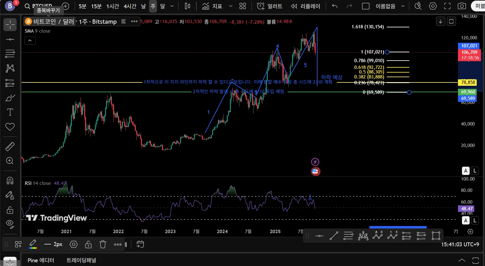
Task: Toggle log scale with L button
Action: coord(475,171)
